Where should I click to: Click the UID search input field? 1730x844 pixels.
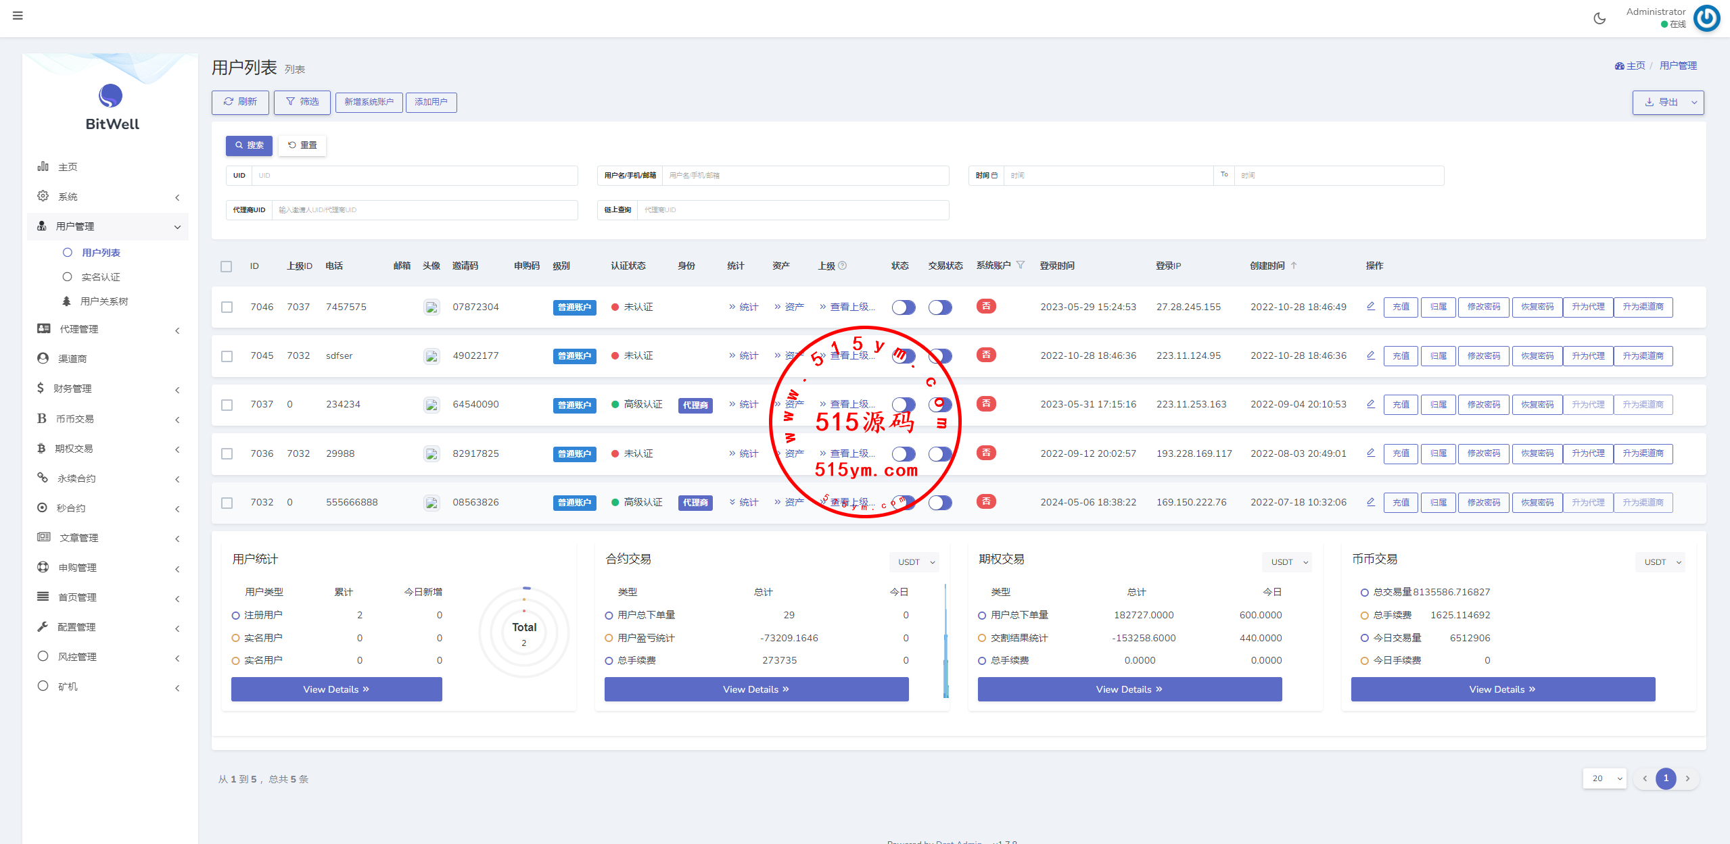click(x=414, y=176)
